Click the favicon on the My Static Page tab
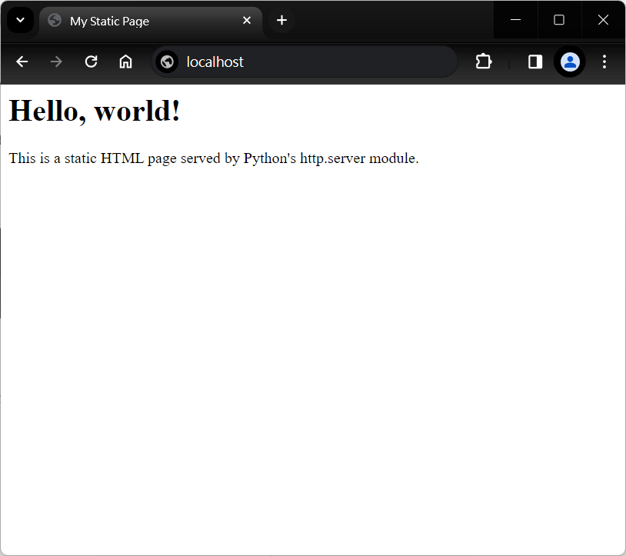 (x=54, y=21)
